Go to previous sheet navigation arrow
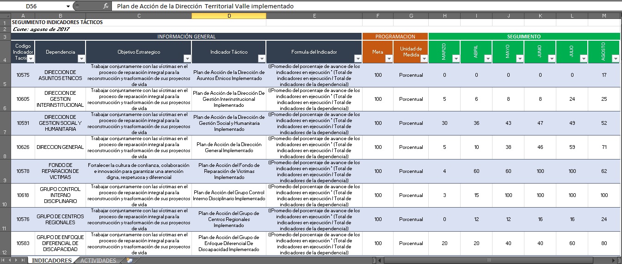622x264 pixels. [10, 261]
